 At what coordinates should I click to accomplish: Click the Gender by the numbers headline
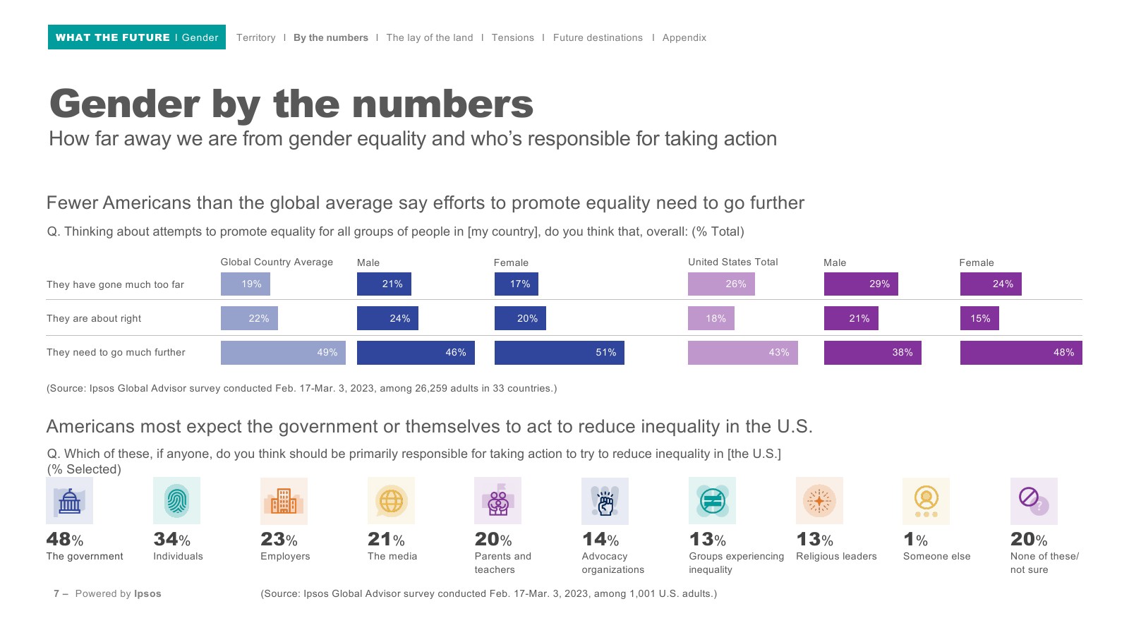[291, 104]
